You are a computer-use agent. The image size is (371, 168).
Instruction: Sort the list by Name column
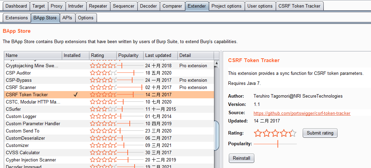point(33,56)
